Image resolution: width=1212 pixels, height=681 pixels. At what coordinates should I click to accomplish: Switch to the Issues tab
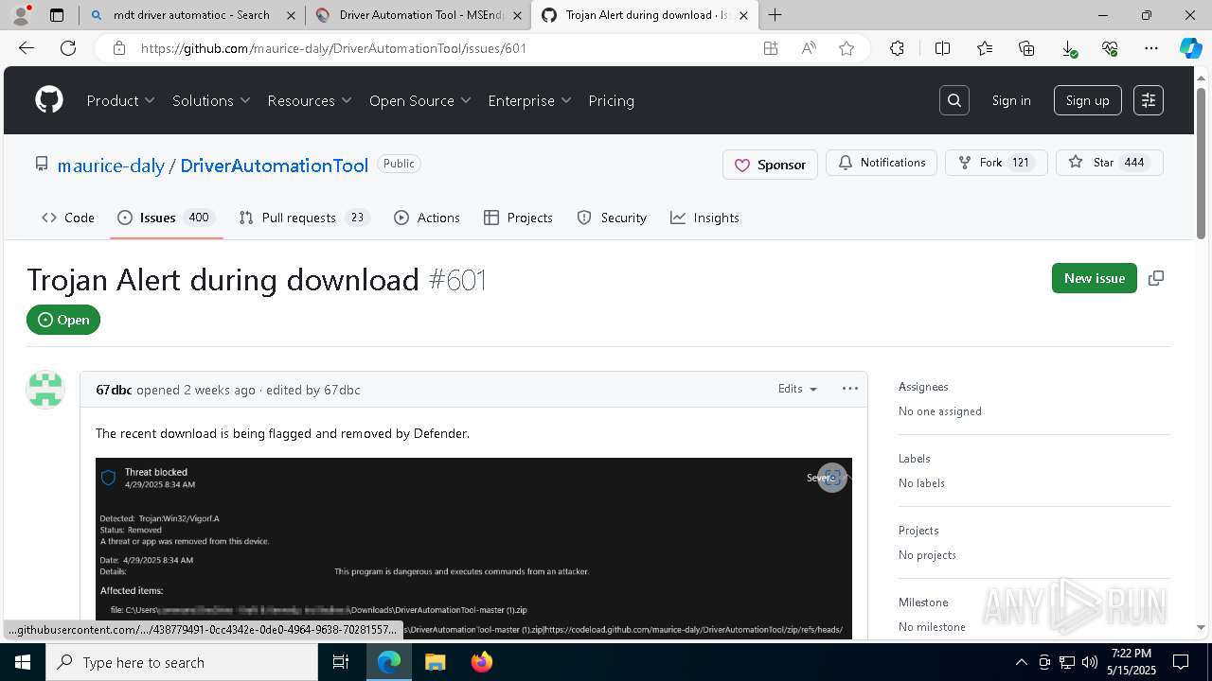coord(167,218)
